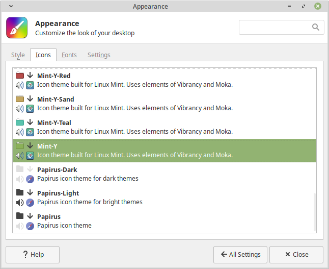Click the down arrow icon beside Mint-Y-Red

point(30,75)
